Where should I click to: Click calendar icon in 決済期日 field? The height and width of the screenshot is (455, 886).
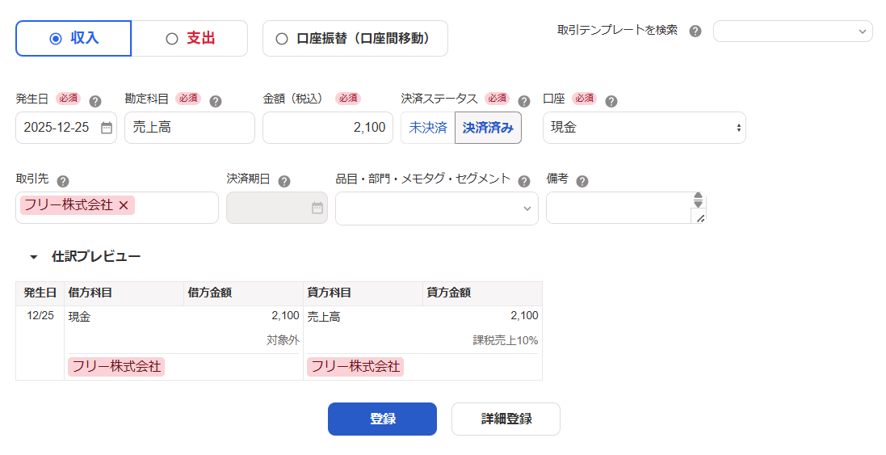click(x=317, y=208)
